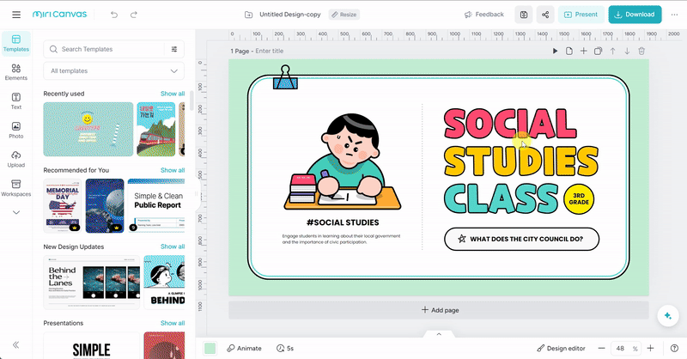Open the search filter options icon
The height and width of the screenshot is (359, 687).
coord(174,50)
